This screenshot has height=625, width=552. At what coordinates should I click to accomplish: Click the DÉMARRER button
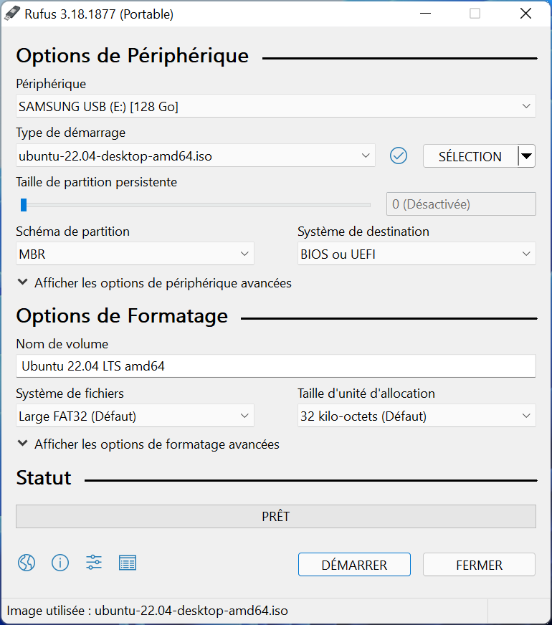pos(354,564)
